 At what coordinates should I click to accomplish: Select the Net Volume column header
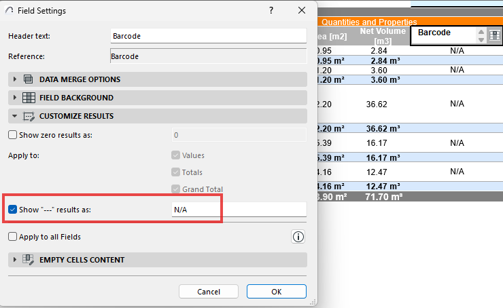(381, 35)
